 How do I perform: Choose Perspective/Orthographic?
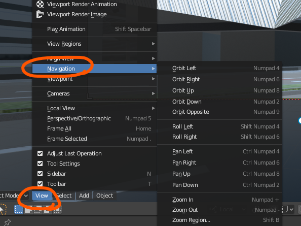click(x=94, y=118)
